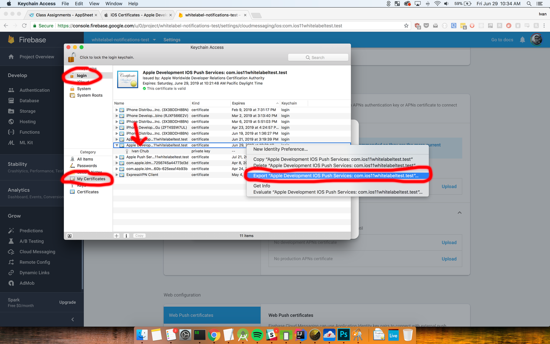Select the System Roots keychain
Screen dimensions: 550x344
[90, 95]
